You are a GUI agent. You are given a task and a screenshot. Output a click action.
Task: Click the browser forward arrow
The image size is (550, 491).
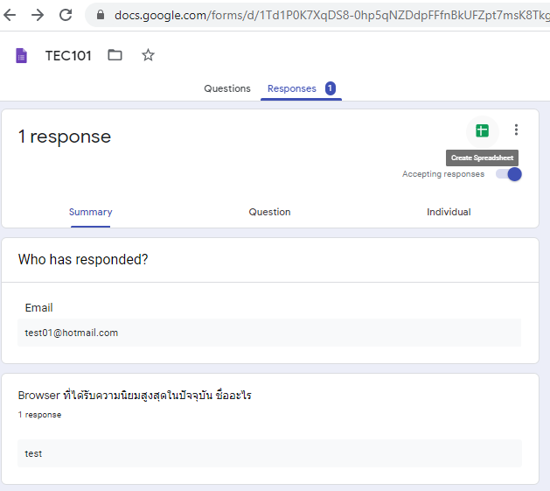point(38,15)
